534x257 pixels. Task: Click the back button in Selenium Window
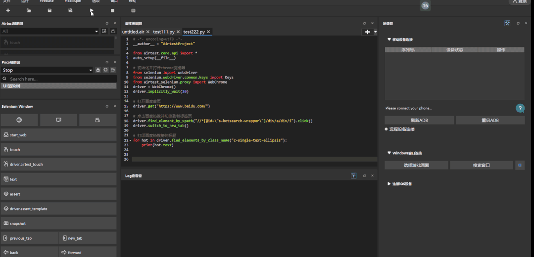tap(29, 252)
